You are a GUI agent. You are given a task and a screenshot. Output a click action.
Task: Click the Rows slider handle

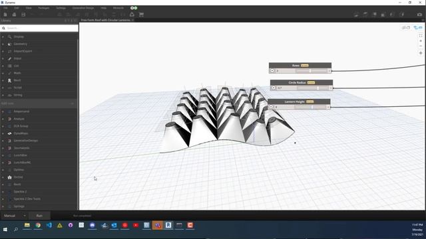point(310,71)
